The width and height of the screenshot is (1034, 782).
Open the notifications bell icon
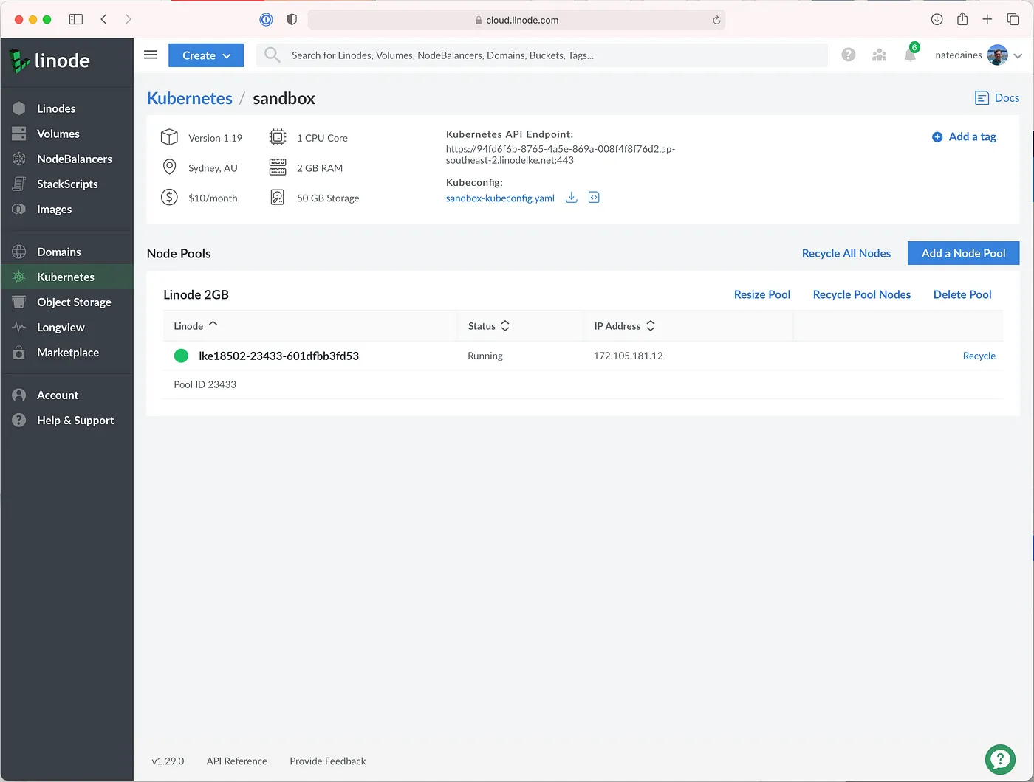pos(910,55)
